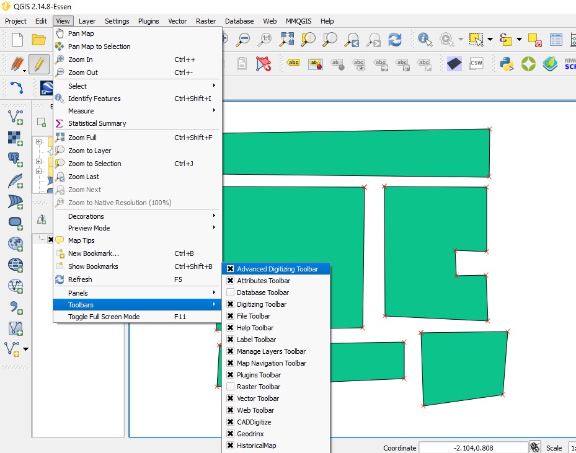Choose New Bookmark... menu entry
This screenshot has height=453, width=576.
pyautogui.click(x=138, y=253)
